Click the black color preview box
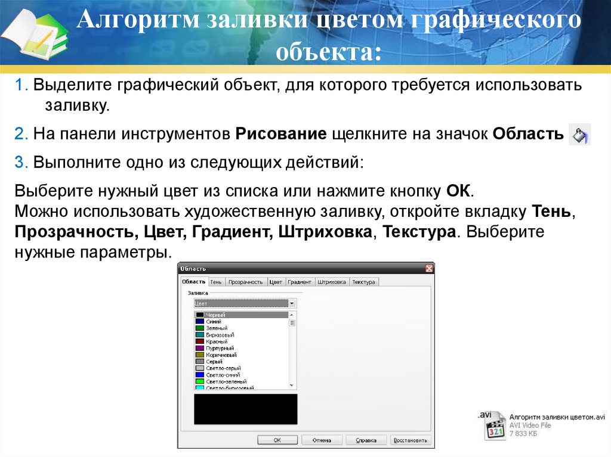The width and height of the screenshot is (611, 457). point(245,409)
